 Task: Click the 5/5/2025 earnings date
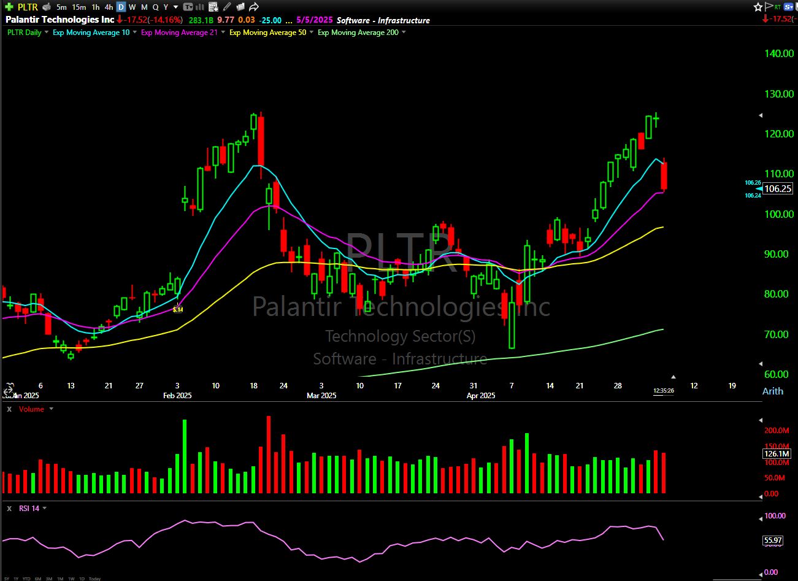pos(314,20)
